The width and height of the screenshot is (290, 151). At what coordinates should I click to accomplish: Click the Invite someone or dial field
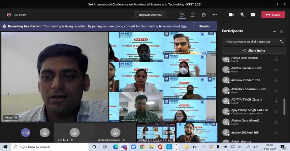(x=249, y=42)
